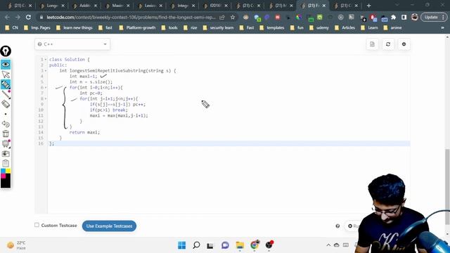Show more bookmarks with the chevron

[x=442, y=28]
